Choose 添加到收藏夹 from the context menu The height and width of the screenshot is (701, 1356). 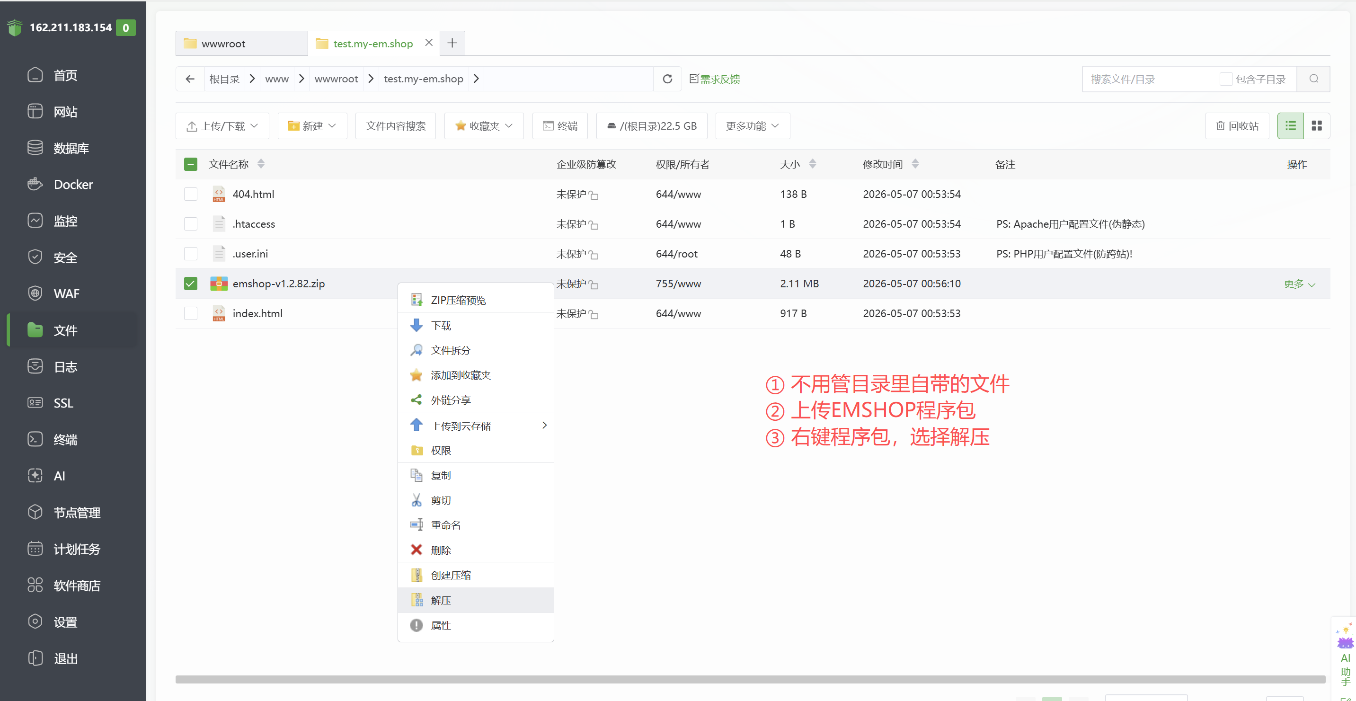click(476, 375)
